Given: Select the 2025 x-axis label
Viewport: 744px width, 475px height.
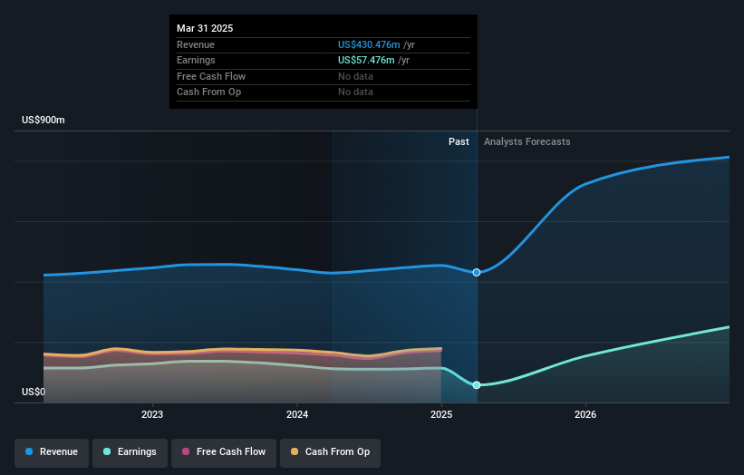Looking at the screenshot, I should [441, 415].
